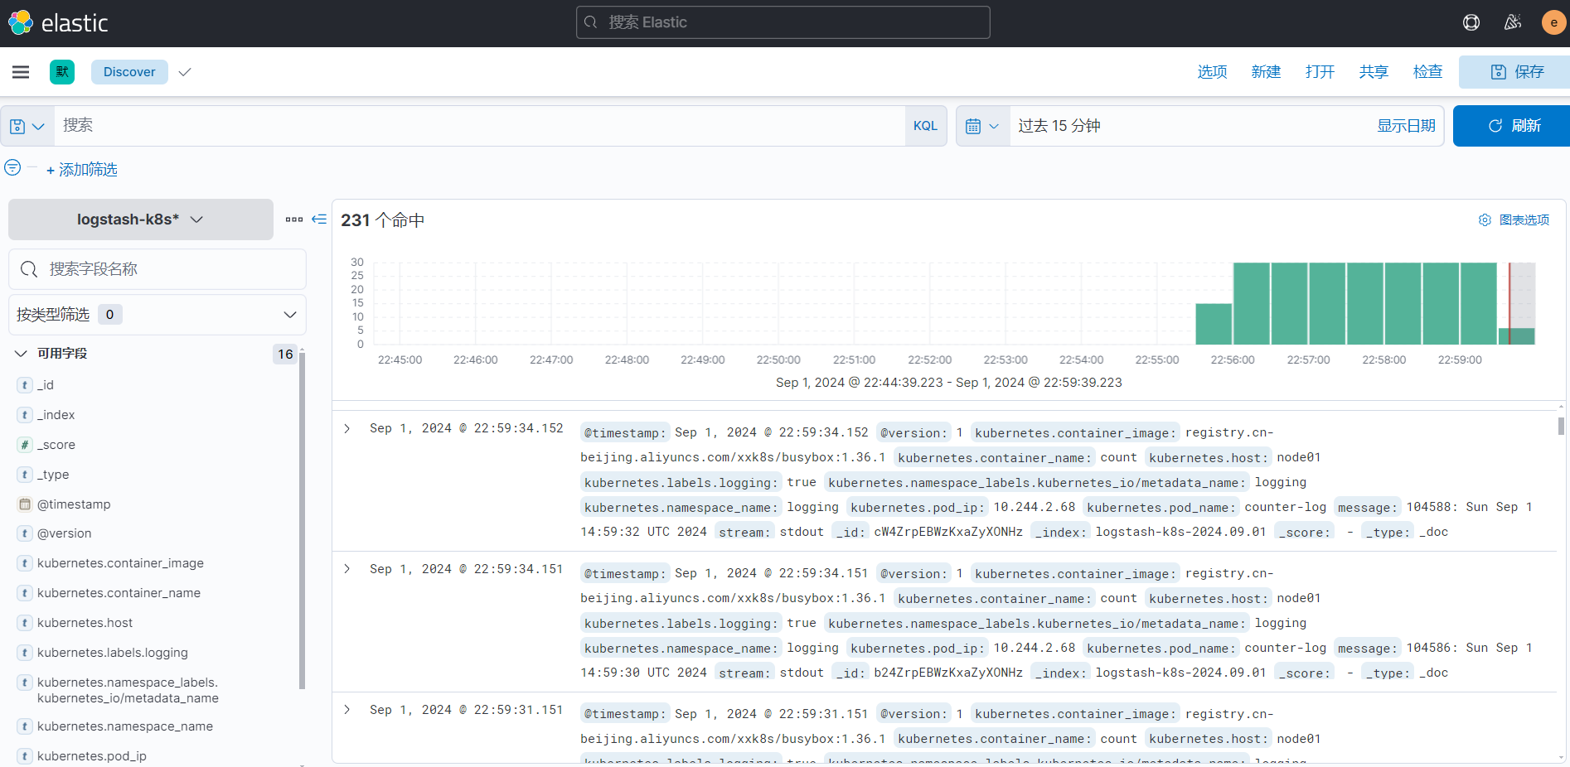This screenshot has width=1570, height=767.
Task: Click the field list sidebar scrollbar
Action: (x=303, y=520)
